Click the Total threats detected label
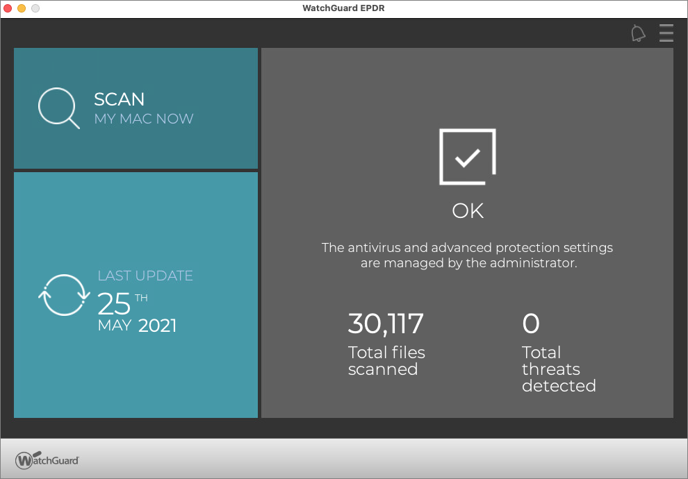The width and height of the screenshot is (688, 479). coord(559,369)
